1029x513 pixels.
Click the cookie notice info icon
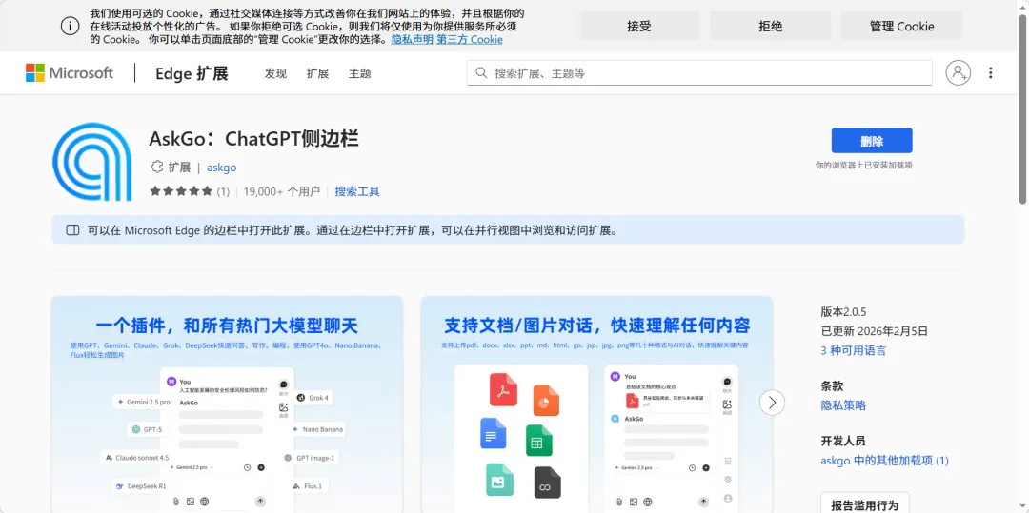click(71, 26)
